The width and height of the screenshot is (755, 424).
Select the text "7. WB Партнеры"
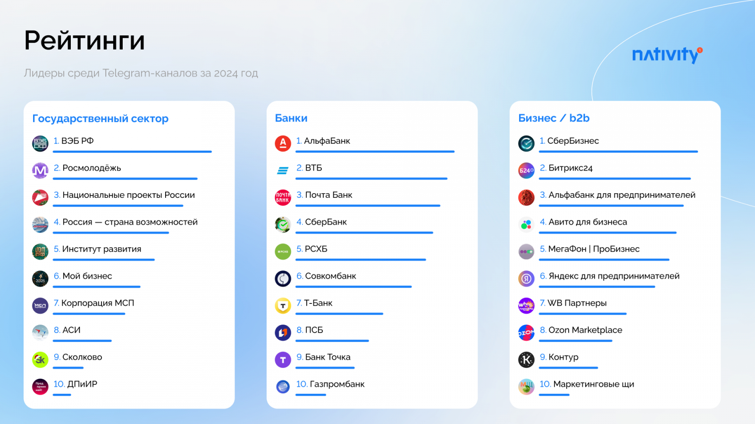tap(573, 303)
